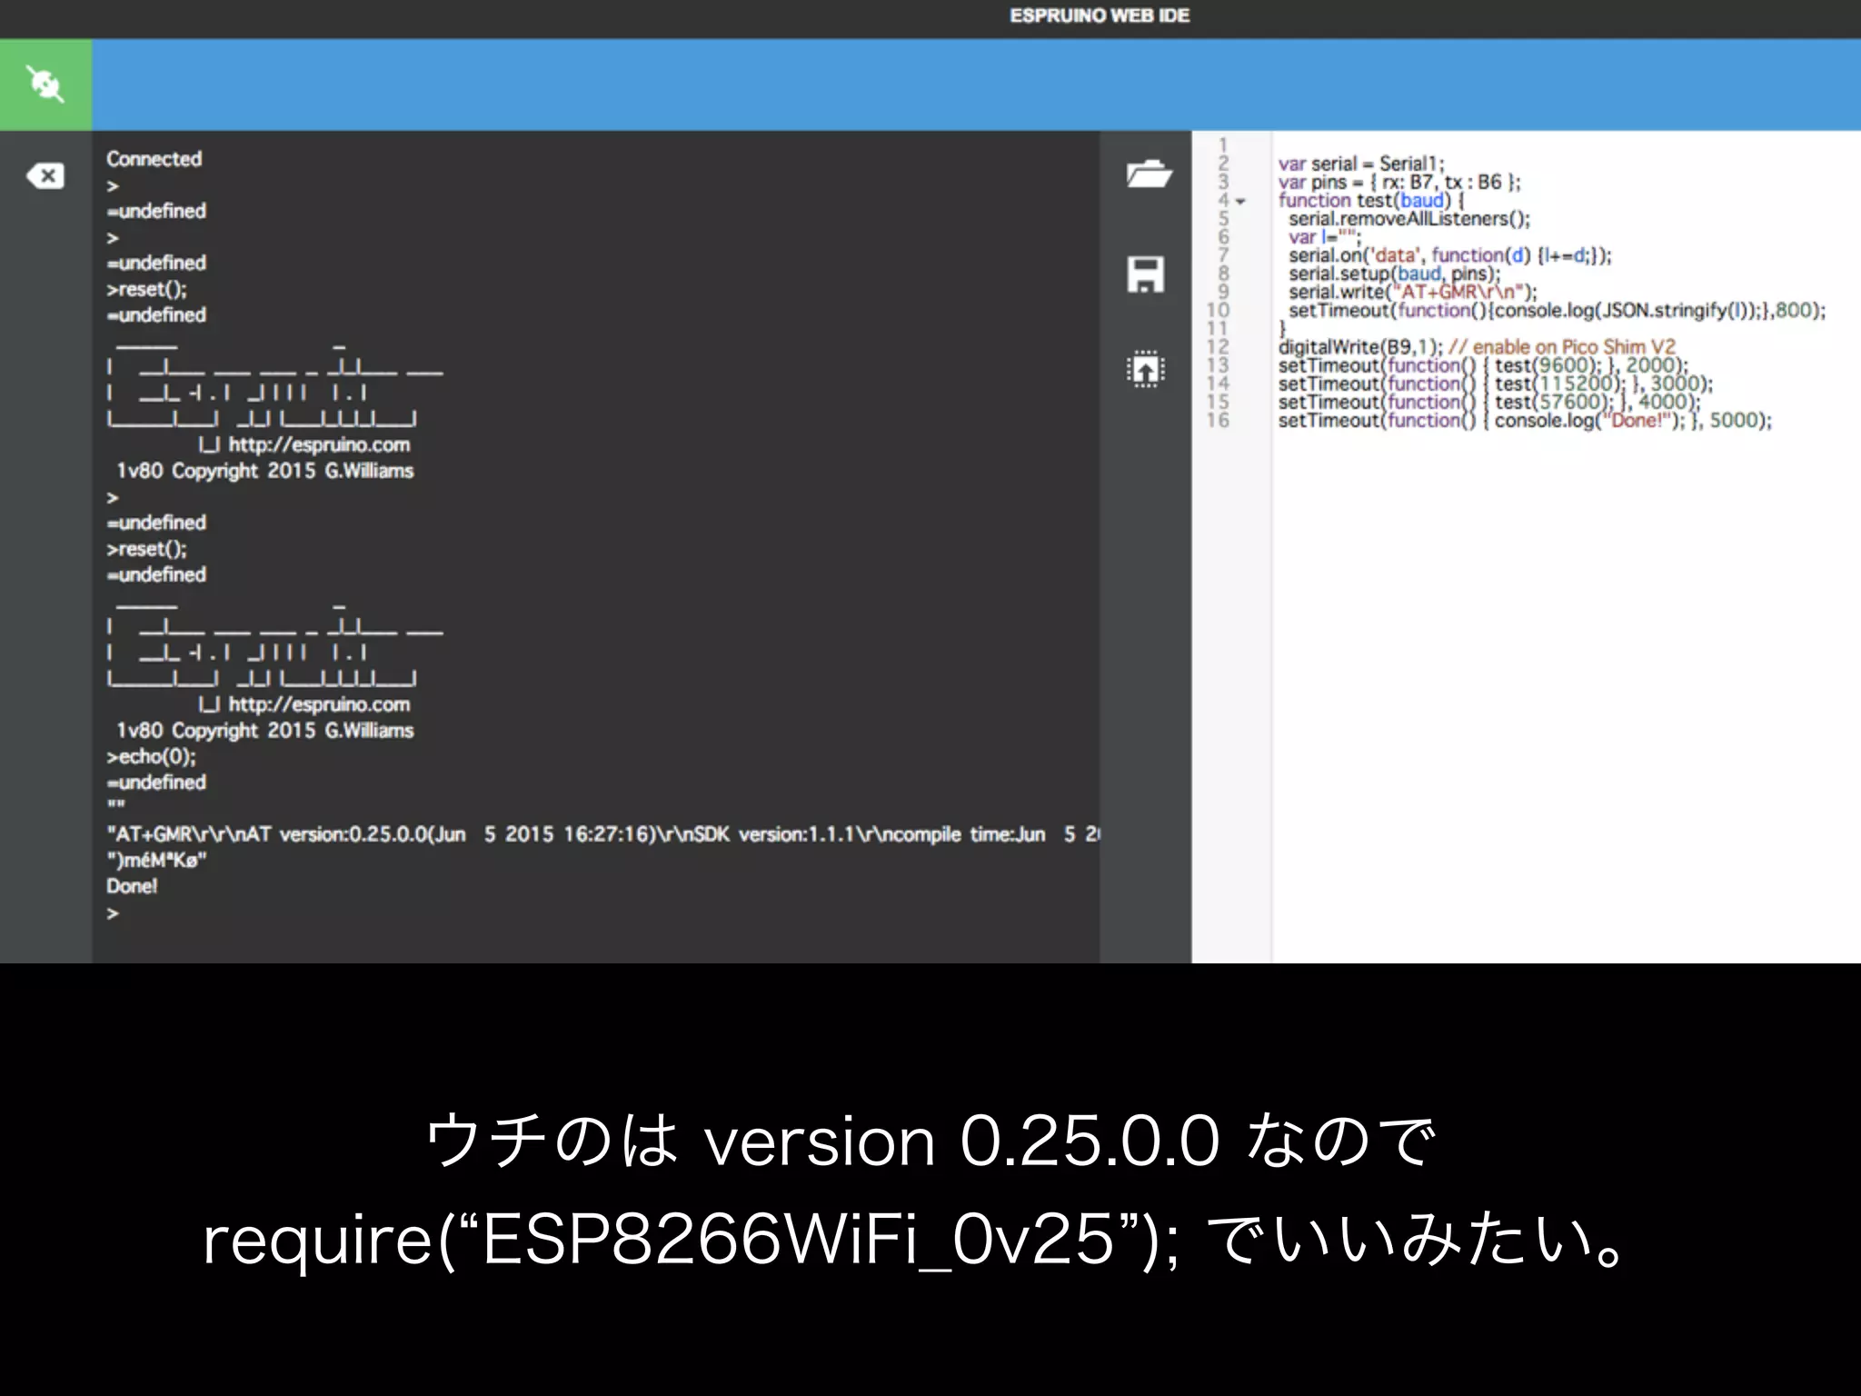
Task: Click the last terminal prompt '>' line
Action: coord(113,913)
